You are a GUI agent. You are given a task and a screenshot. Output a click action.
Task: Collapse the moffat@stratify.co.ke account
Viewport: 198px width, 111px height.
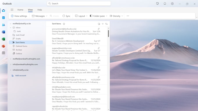pyautogui.click(x=10, y=24)
